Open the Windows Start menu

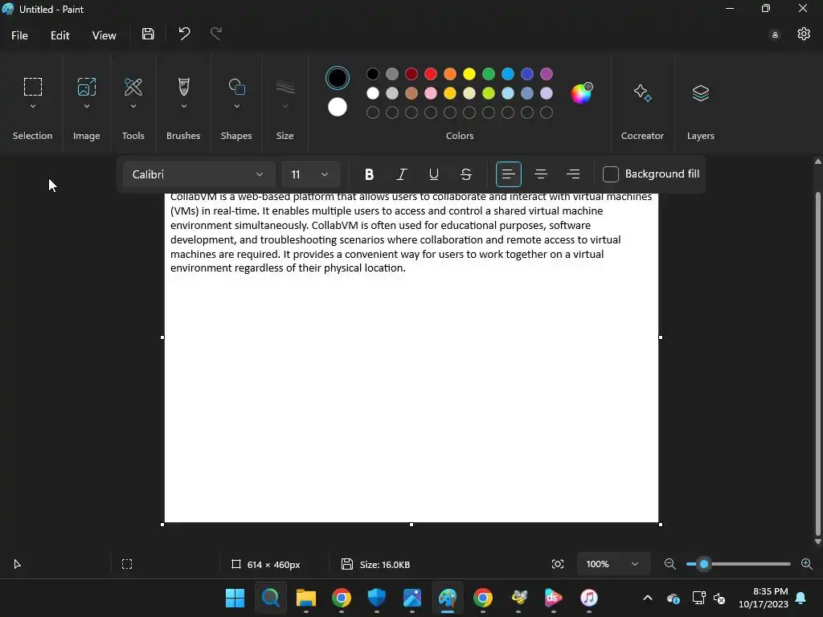coord(235,598)
